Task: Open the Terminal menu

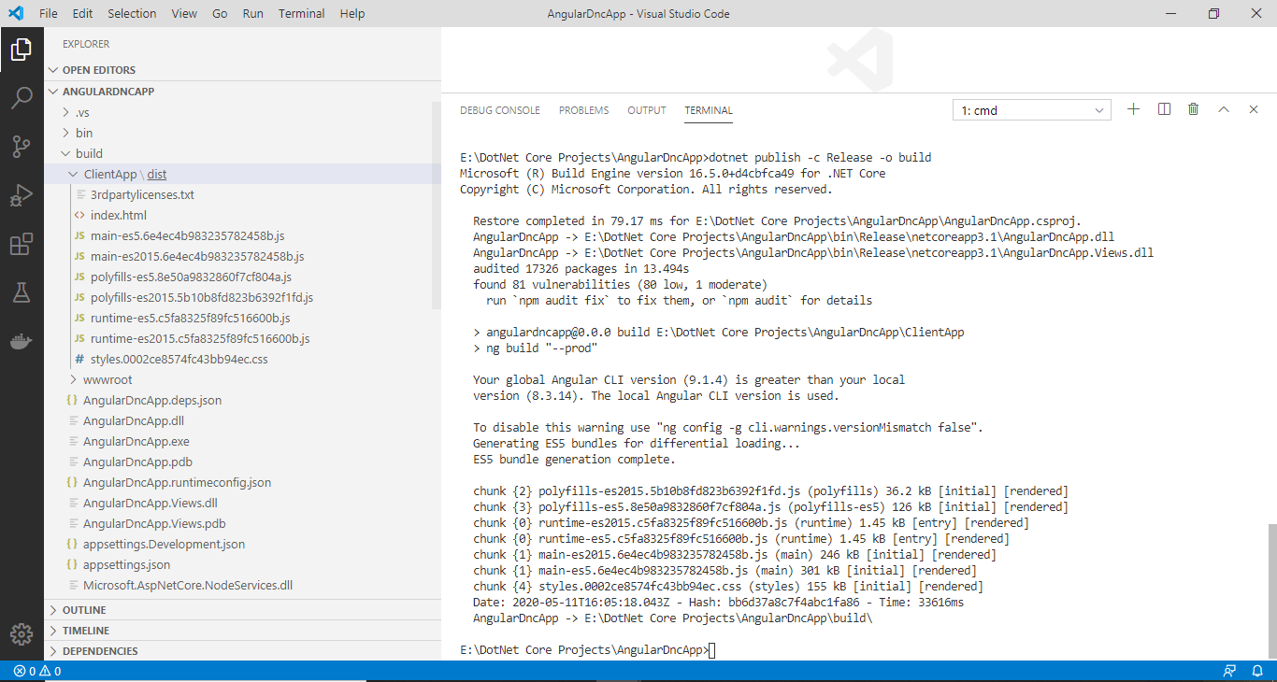Action: (x=302, y=14)
